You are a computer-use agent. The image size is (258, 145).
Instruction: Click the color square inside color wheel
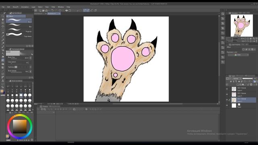pyautogui.click(x=20, y=126)
